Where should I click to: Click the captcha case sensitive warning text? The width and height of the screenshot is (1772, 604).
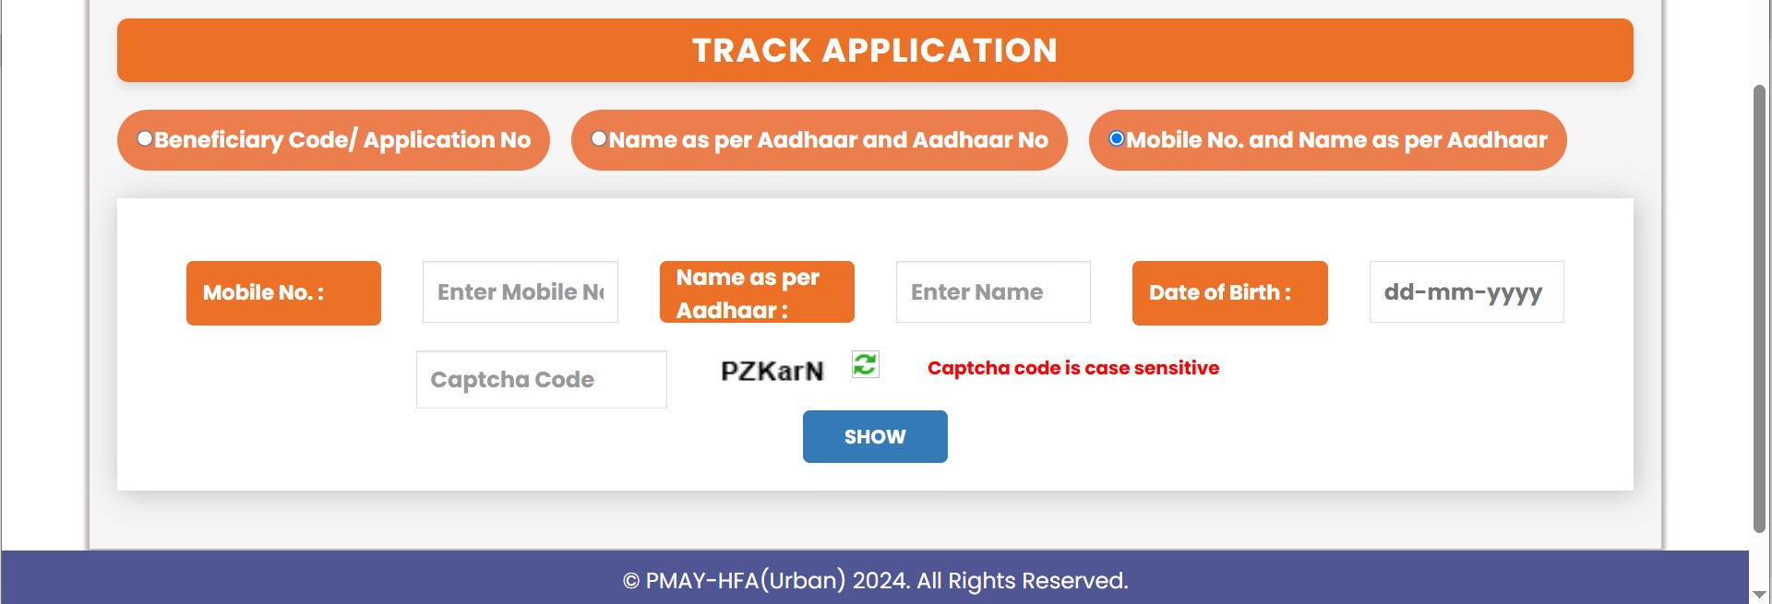(x=1073, y=368)
